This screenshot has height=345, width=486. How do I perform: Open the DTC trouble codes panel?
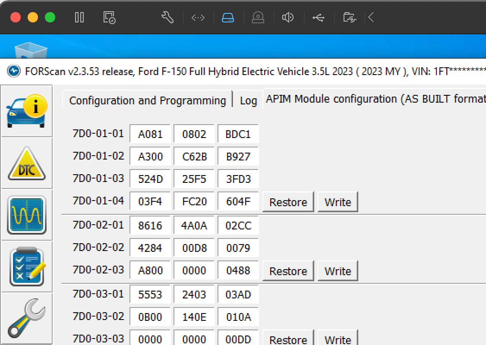click(x=27, y=163)
